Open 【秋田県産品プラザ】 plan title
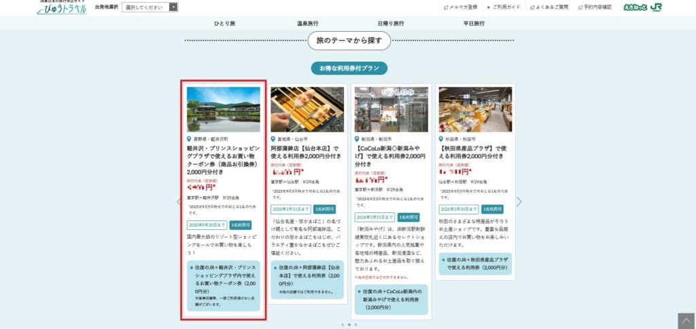 (x=473, y=152)
